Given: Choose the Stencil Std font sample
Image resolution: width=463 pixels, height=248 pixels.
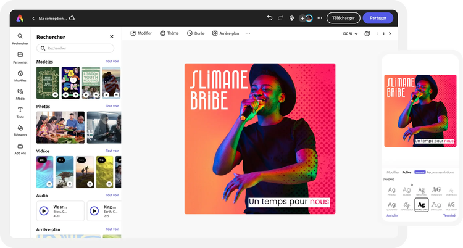Looking at the screenshot, I should (x=436, y=191).
